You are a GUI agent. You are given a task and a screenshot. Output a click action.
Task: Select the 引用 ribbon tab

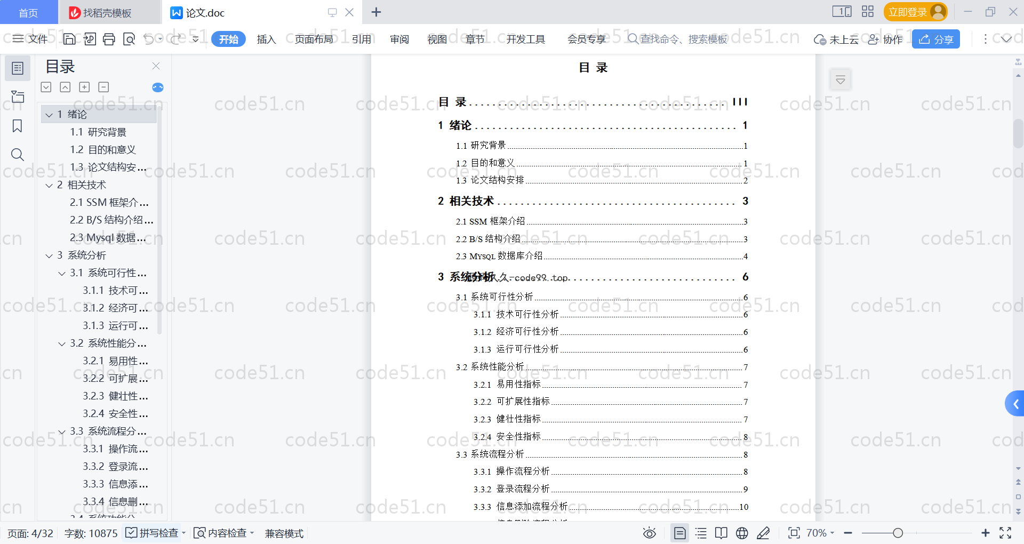point(362,39)
